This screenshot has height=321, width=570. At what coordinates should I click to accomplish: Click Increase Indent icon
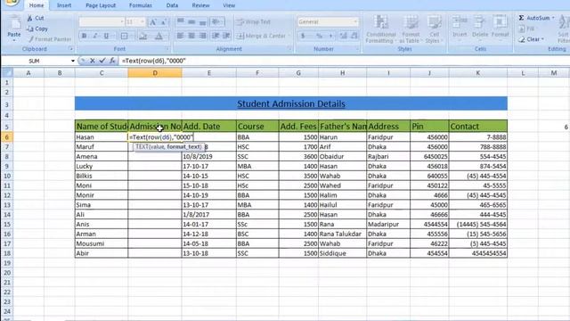pos(226,36)
